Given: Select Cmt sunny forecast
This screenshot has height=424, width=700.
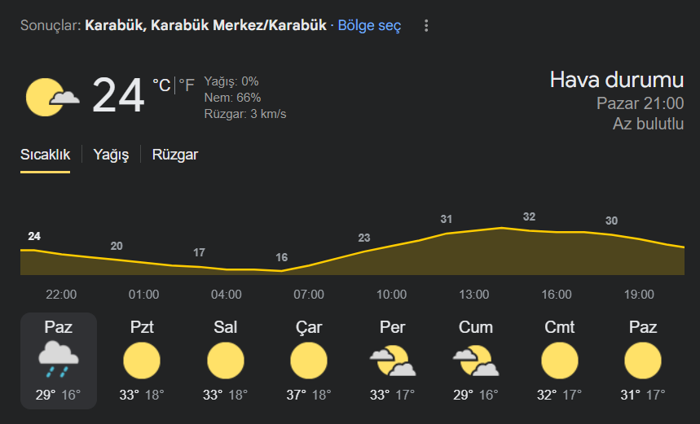Looking at the screenshot, I should pyautogui.click(x=559, y=361).
